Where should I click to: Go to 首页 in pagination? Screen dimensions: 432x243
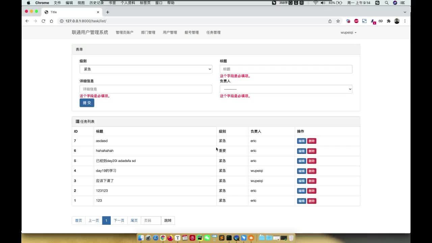pos(79,221)
